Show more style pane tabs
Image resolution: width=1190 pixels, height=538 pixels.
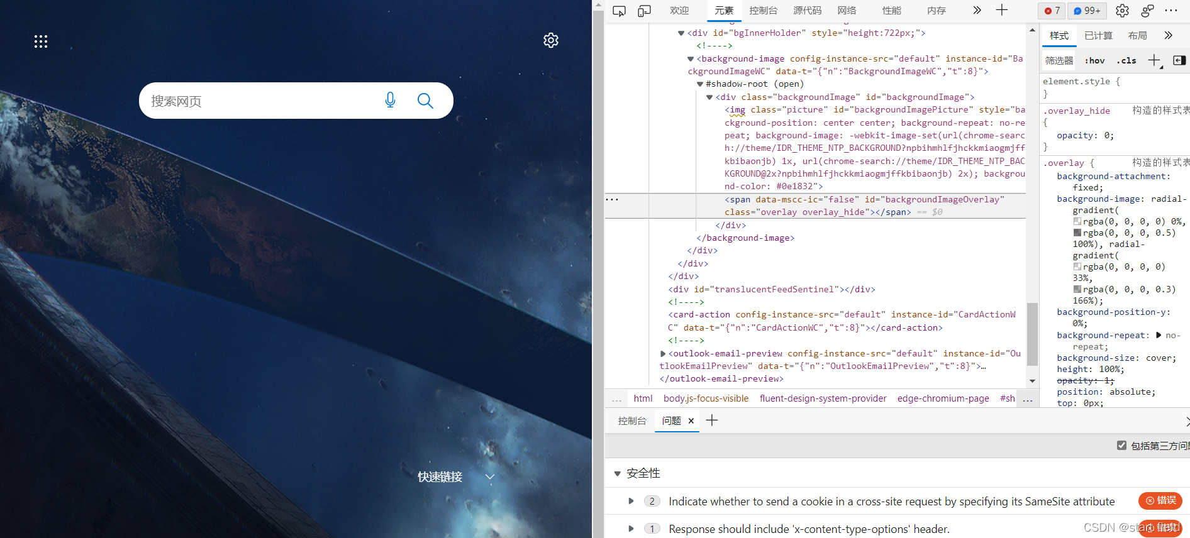(1168, 36)
